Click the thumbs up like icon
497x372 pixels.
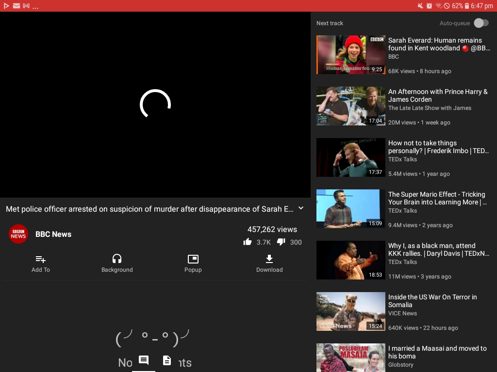pyautogui.click(x=248, y=242)
